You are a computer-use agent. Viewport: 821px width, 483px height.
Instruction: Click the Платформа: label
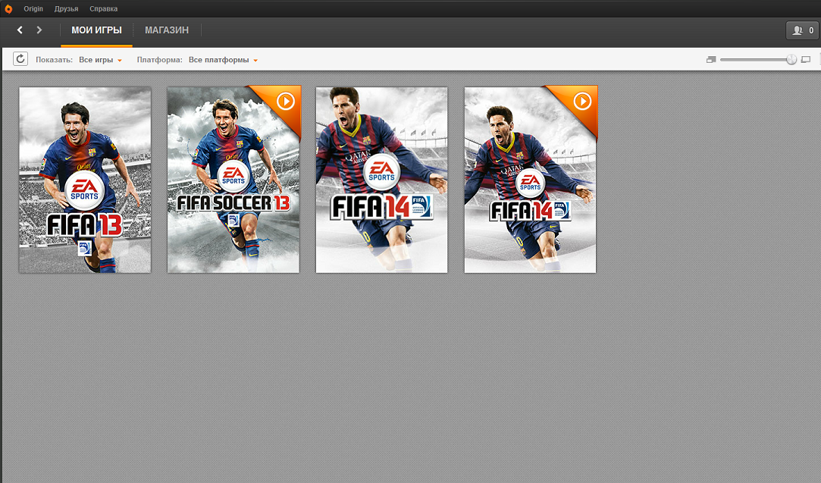pyautogui.click(x=160, y=60)
